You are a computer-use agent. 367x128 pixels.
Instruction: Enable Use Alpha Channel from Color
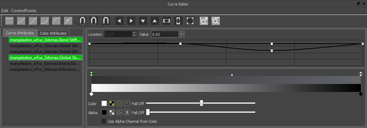[104, 121]
